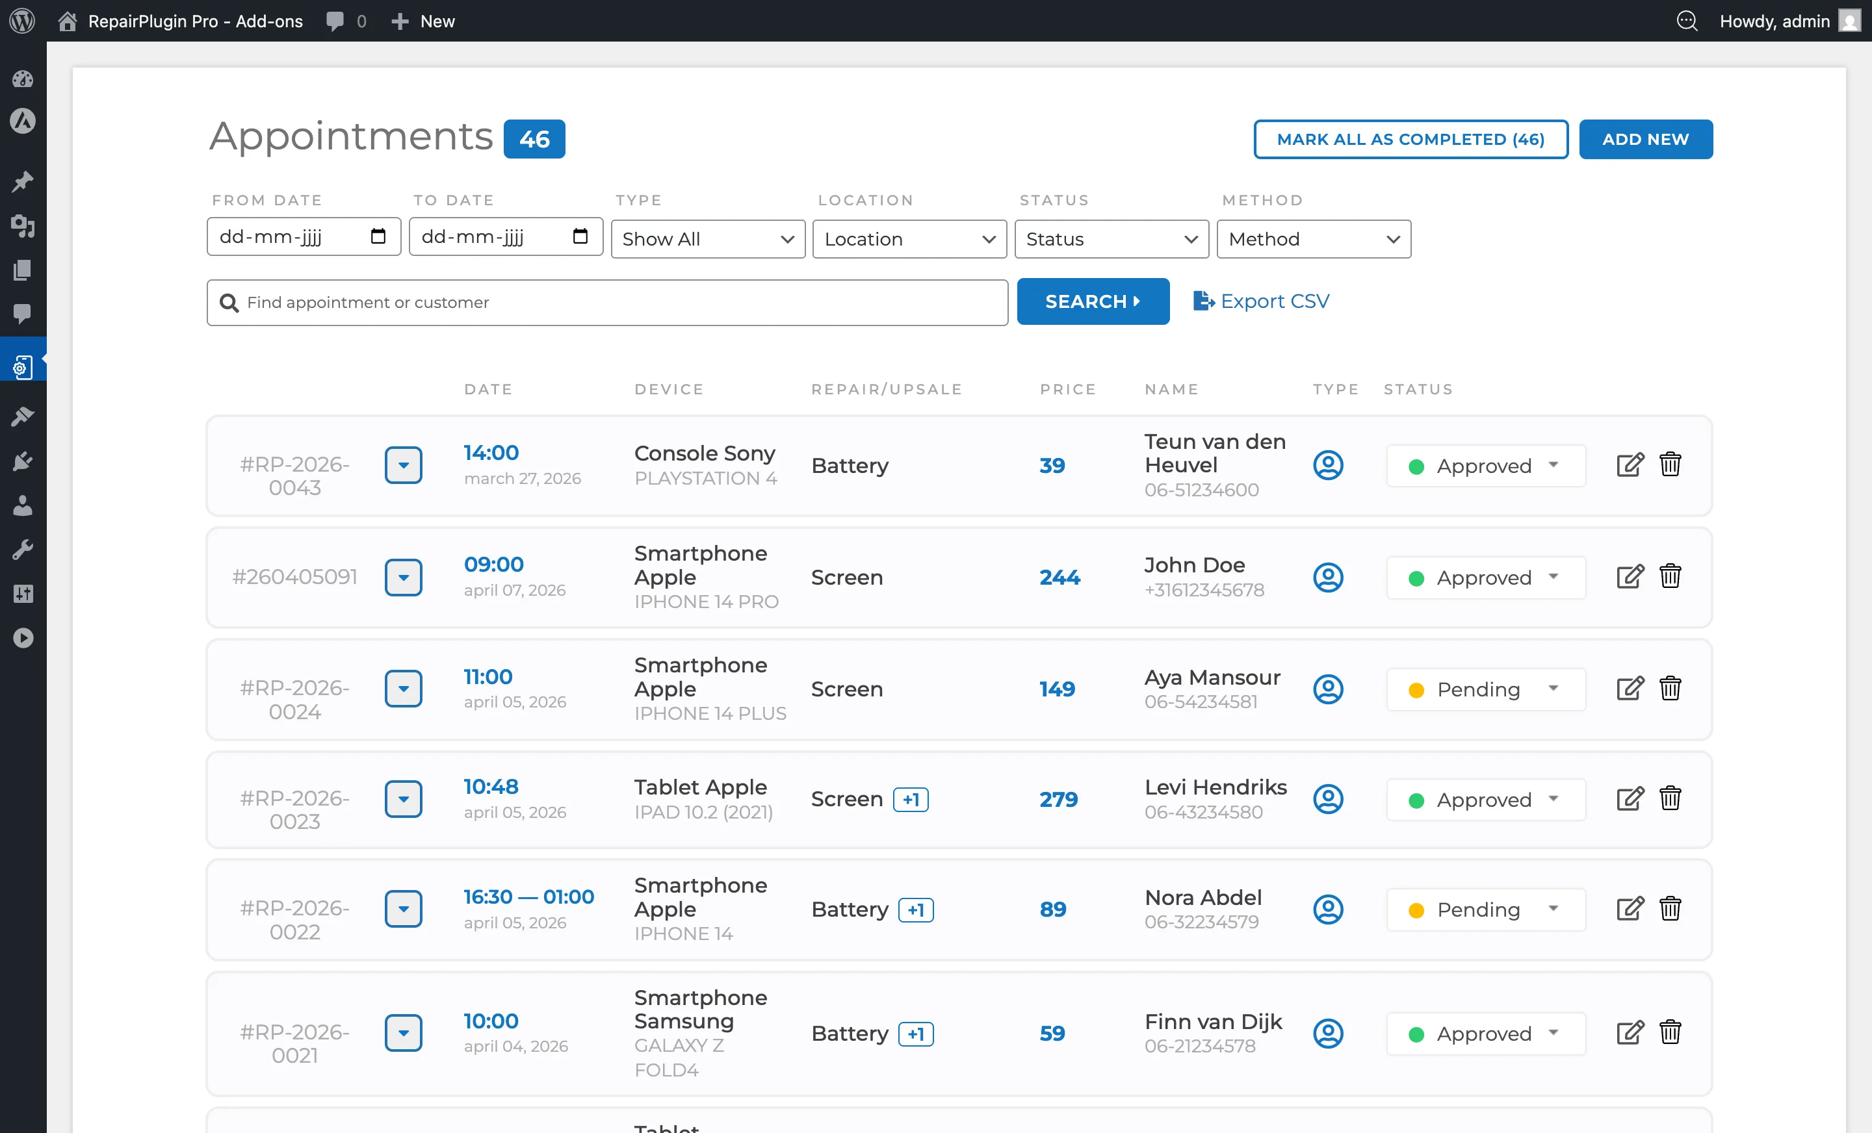This screenshot has width=1872, height=1133.
Task: View Aya Mansour's customer profile icon
Action: (1328, 689)
